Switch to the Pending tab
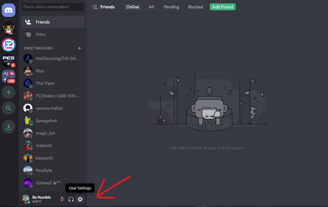This screenshot has height=207, width=328. click(171, 7)
